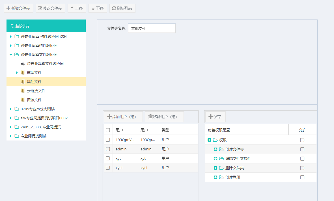Click the 新增文件夹 plus icon
334x201 pixels.
pyautogui.click(x=8, y=8)
